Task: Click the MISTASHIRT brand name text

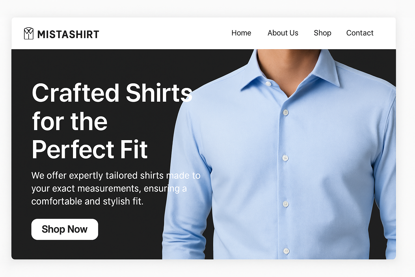Action: pos(68,34)
